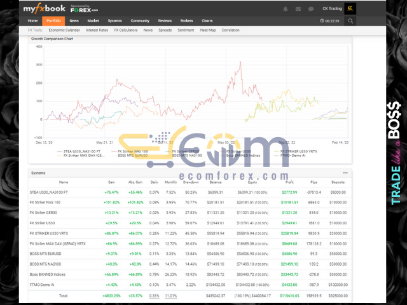The image size is (407, 305).
Task: Toggle FX Striker MAX DAX legend series
Action: pyautogui.click(x=81, y=155)
